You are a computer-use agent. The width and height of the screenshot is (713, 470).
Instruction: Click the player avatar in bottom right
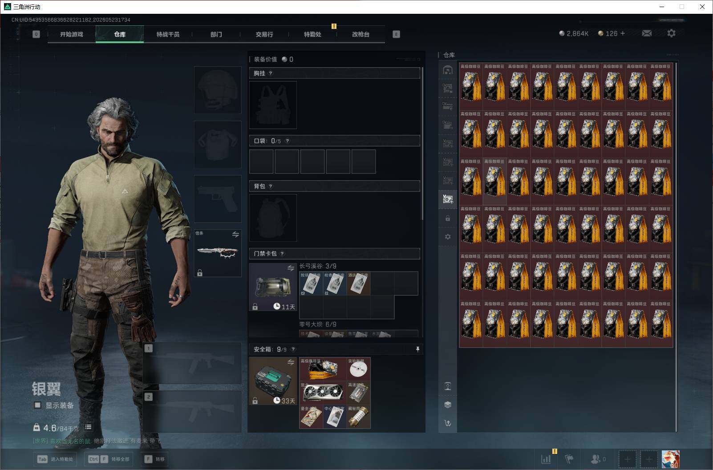[x=670, y=459]
